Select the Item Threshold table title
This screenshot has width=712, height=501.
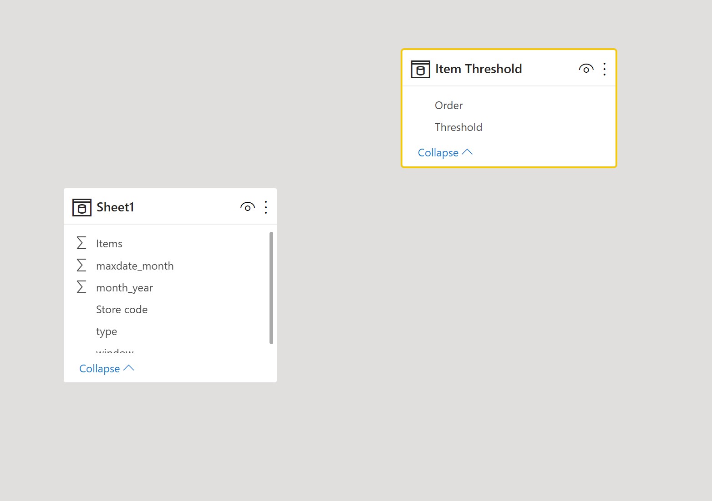point(478,69)
